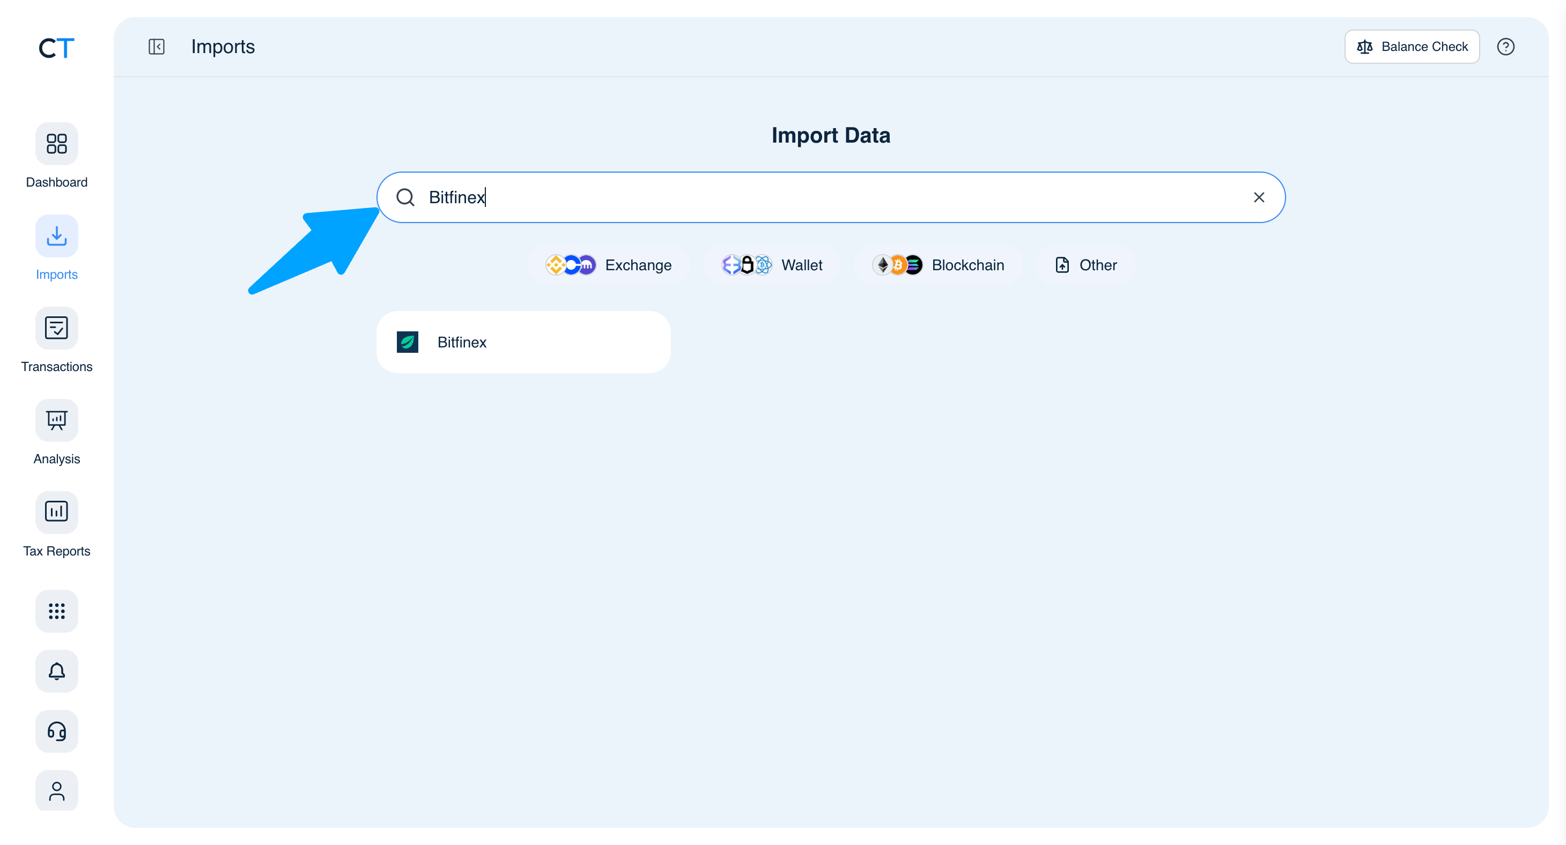
Task: Filter by Blockchain category
Action: coord(938,265)
